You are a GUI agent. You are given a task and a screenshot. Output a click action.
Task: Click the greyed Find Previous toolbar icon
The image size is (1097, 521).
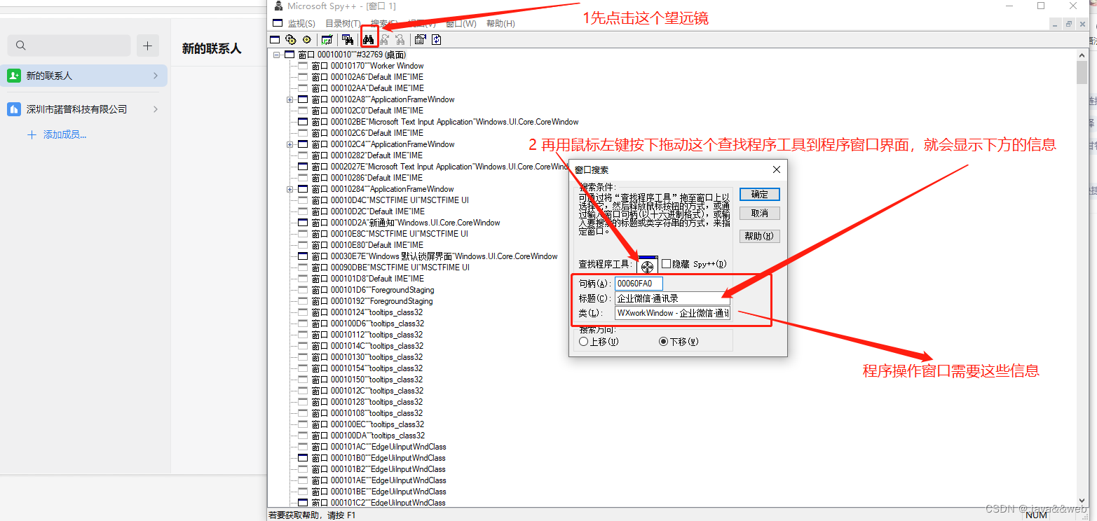(400, 39)
